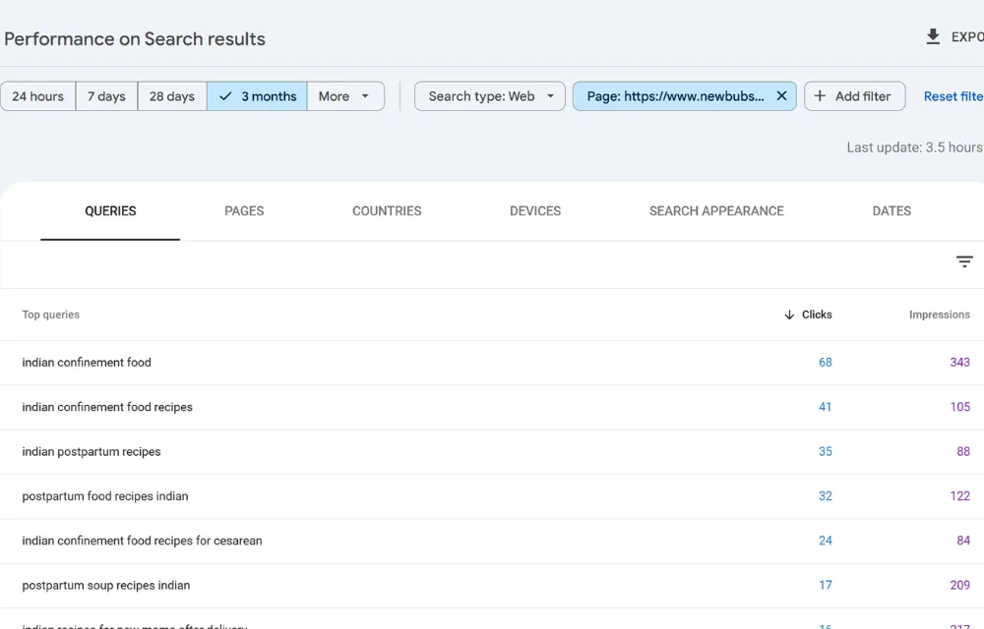The width and height of the screenshot is (984, 629).
Task: Click the Export icon
Action: click(x=933, y=36)
